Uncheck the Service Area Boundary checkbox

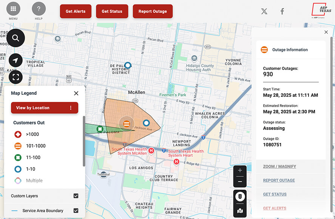pos(76,211)
